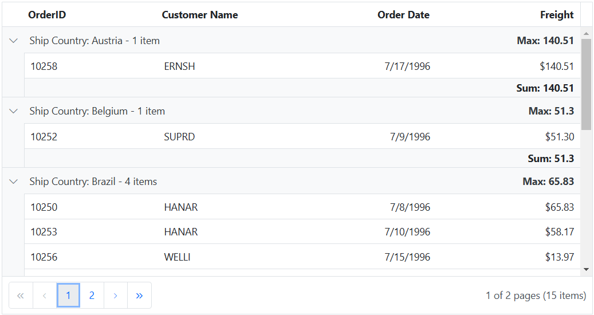594x315 pixels.
Task: Go to page 2 in the pager
Action: coord(92,296)
